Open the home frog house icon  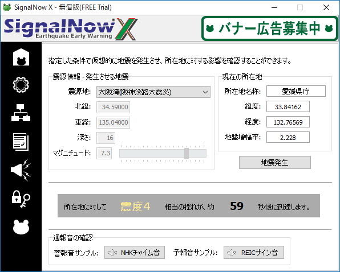tap(21, 57)
